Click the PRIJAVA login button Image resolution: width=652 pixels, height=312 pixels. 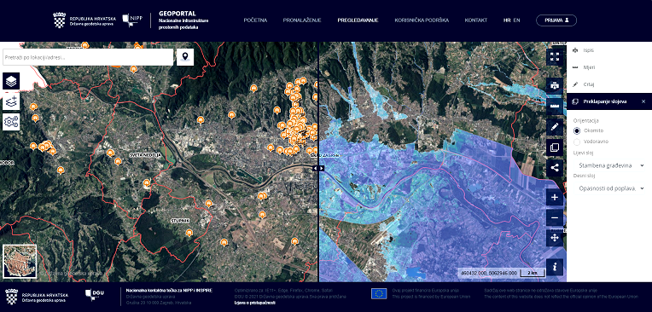click(x=556, y=20)
